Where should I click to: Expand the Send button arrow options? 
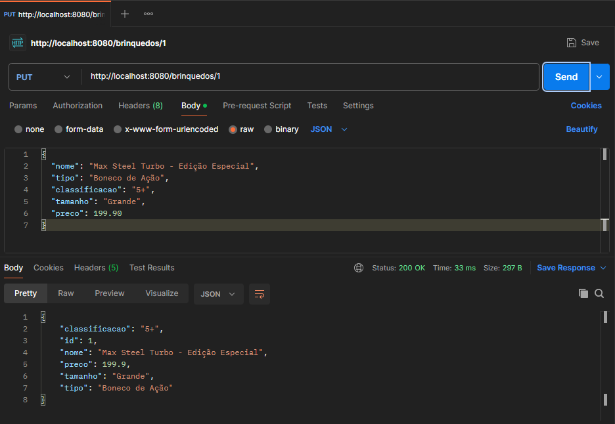(x=600, y=77)
